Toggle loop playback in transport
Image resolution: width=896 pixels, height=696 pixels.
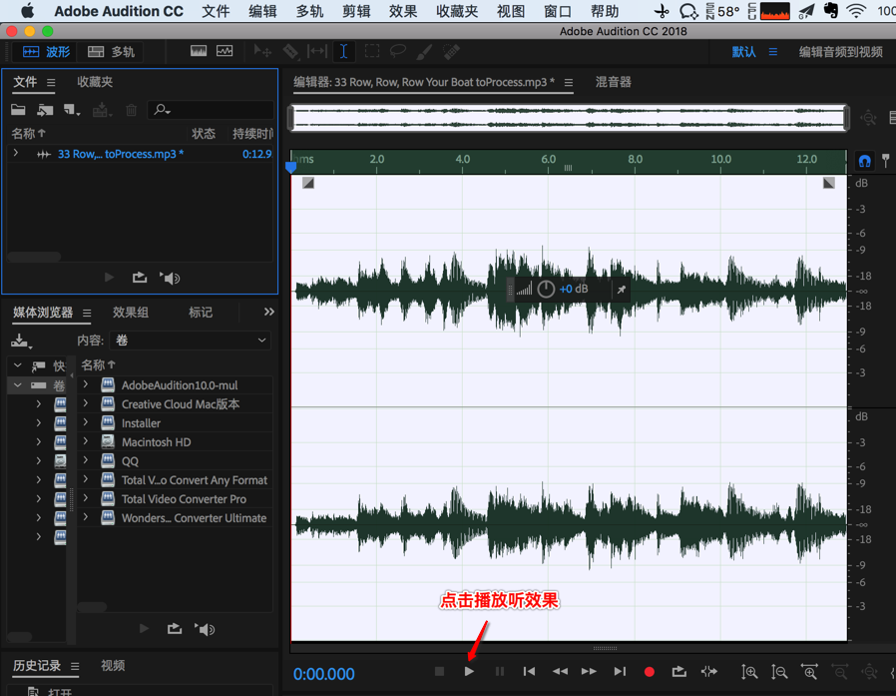tap(678, 671)
